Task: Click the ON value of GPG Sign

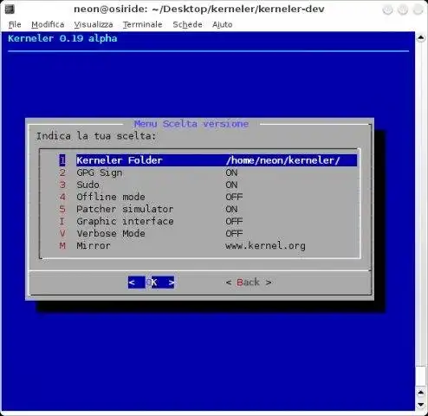Action: [231, 172]
